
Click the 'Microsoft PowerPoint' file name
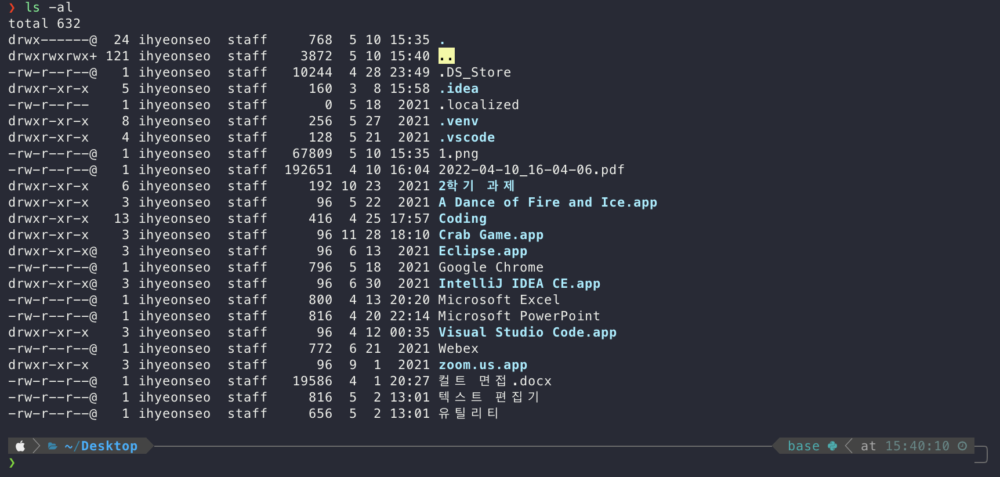coord(520,316)
